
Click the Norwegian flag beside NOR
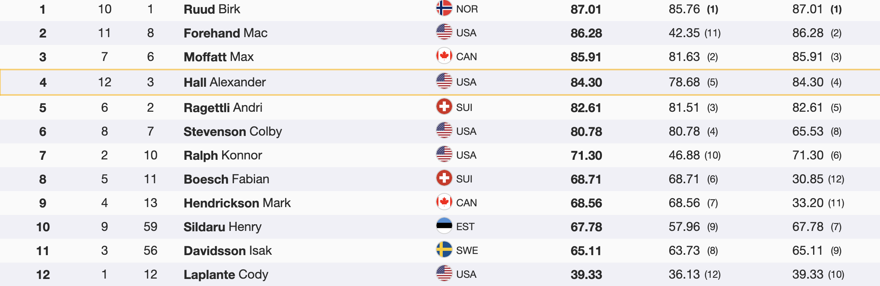[x=444, y=9]
